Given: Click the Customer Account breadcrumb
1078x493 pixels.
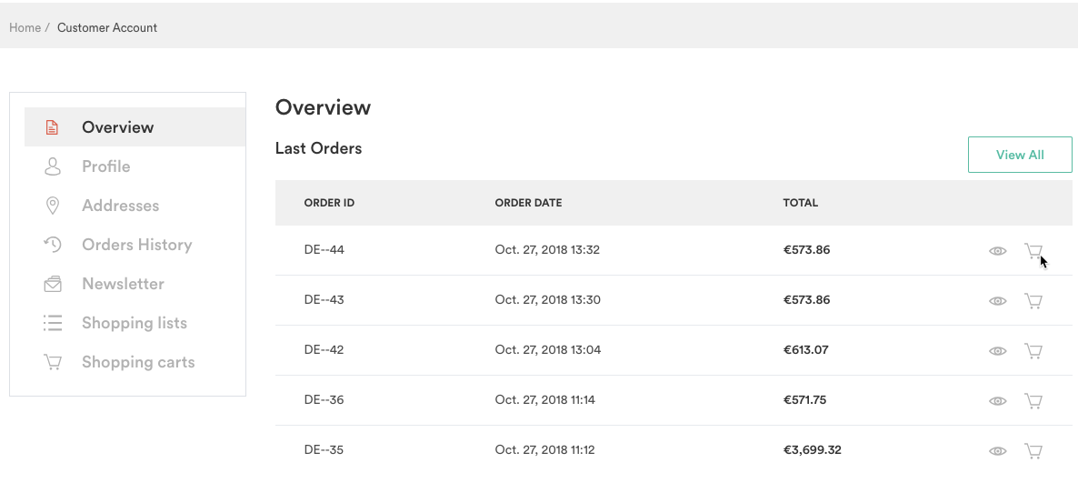Looking at the screenshot, I should point(107,28).
